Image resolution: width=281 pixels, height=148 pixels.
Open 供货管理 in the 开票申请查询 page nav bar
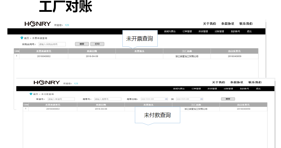203,31
